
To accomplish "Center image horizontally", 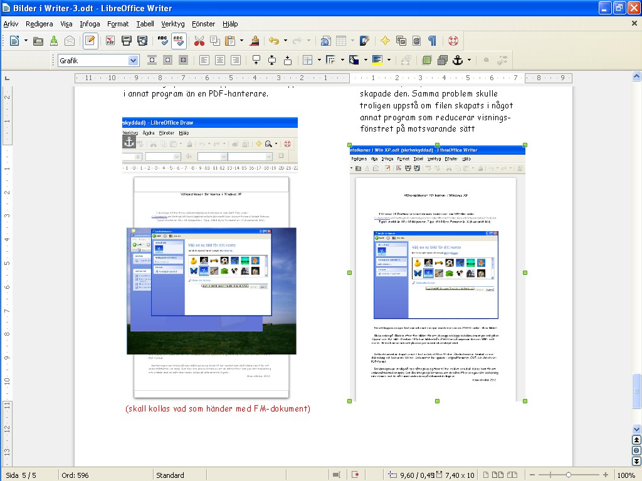I will tap(220, 61).
